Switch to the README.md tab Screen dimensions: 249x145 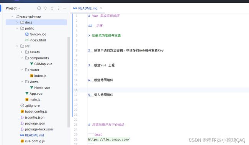point(88,8)
